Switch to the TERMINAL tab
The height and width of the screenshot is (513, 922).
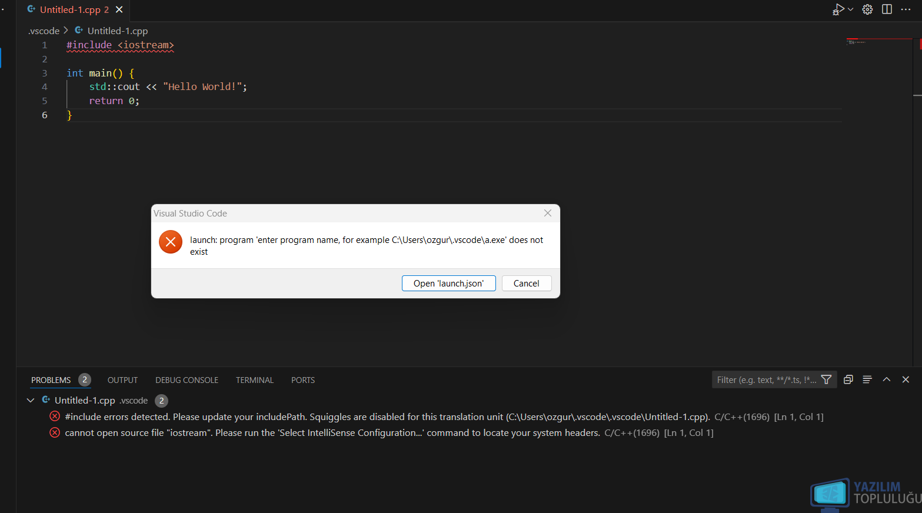pyautogui.click(x=255, y=381)
